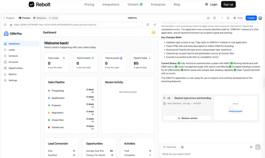
Task: Click the Restore version button
Action: [x=188, y=118]
